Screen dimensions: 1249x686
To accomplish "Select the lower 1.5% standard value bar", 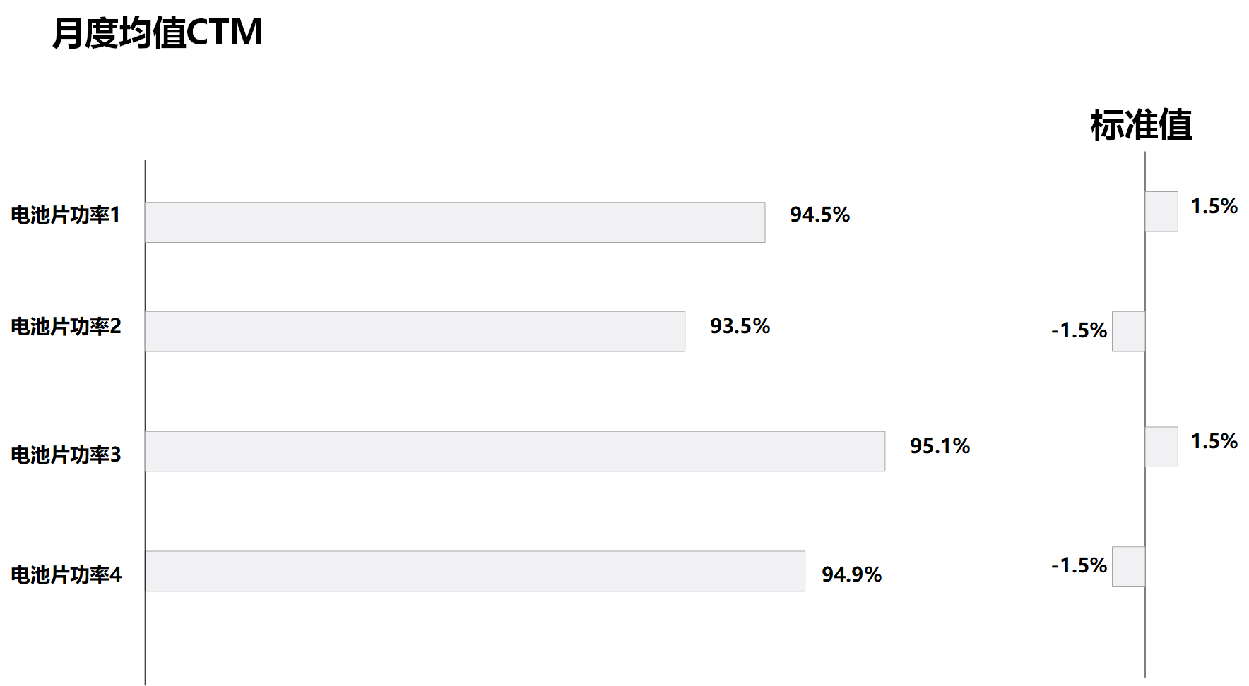I will coord(1161,447).
